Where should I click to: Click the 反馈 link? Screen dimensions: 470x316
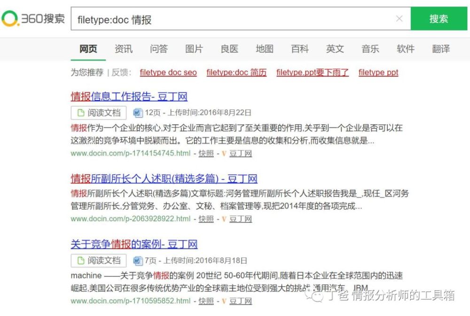(121, 72)
